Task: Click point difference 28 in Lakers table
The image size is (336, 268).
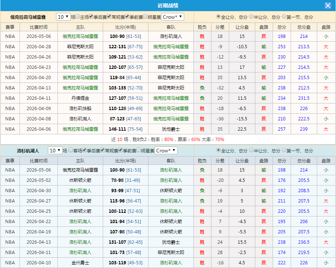Action: click(x=220, y=253)
